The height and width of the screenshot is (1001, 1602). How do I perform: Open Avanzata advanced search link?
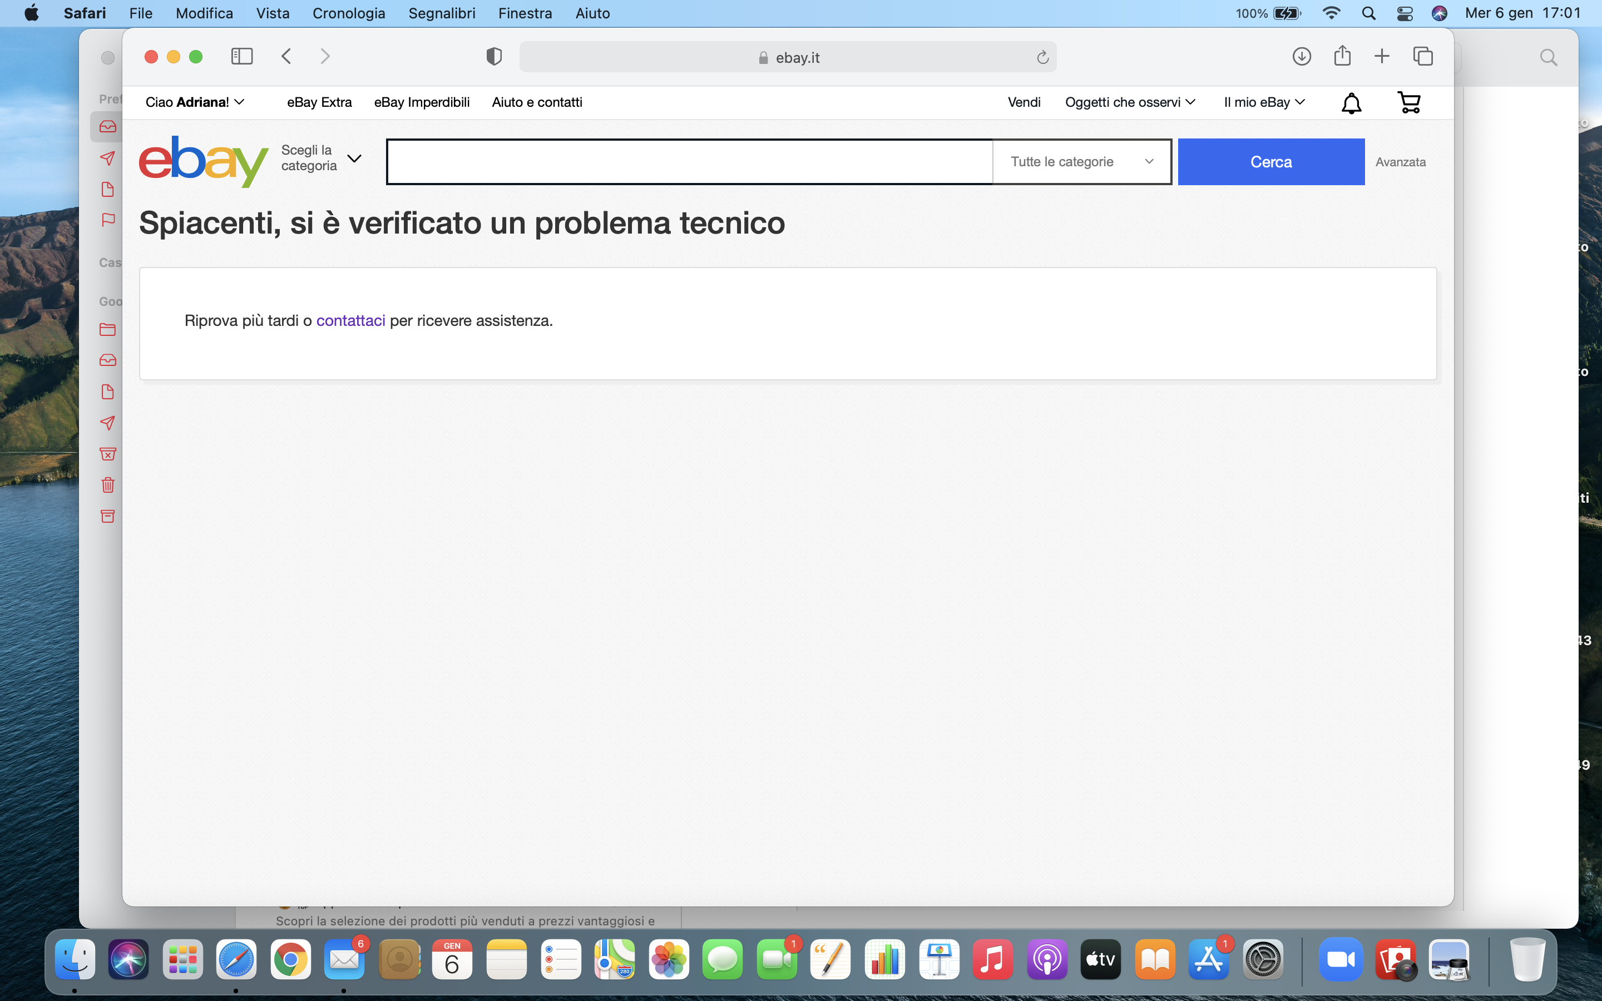click(x=1400, y=162)
